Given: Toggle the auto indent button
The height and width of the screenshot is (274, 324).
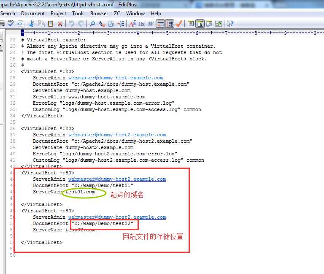Looking at the screenshot, I should pos(160,24).
